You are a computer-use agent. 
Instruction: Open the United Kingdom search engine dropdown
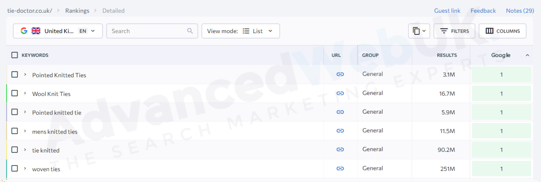58,31
